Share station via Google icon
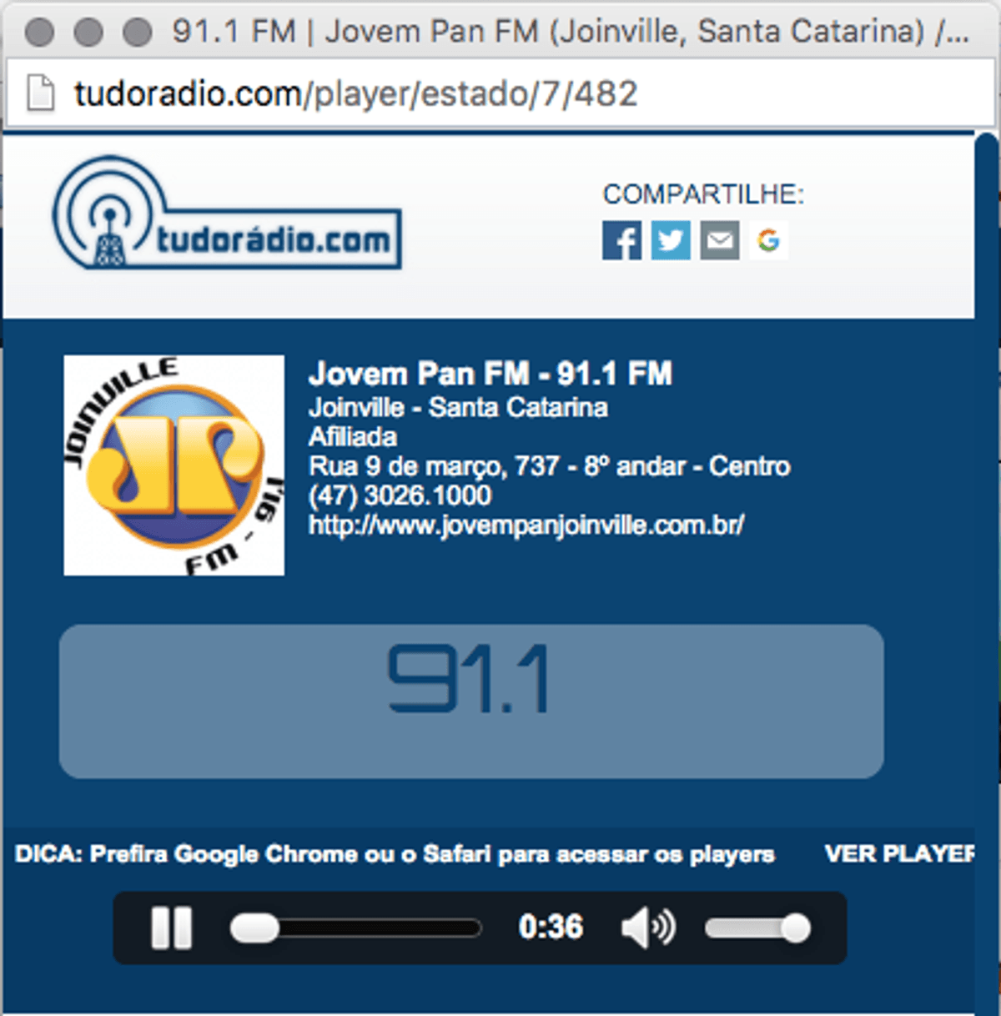 tap(768, 241)
